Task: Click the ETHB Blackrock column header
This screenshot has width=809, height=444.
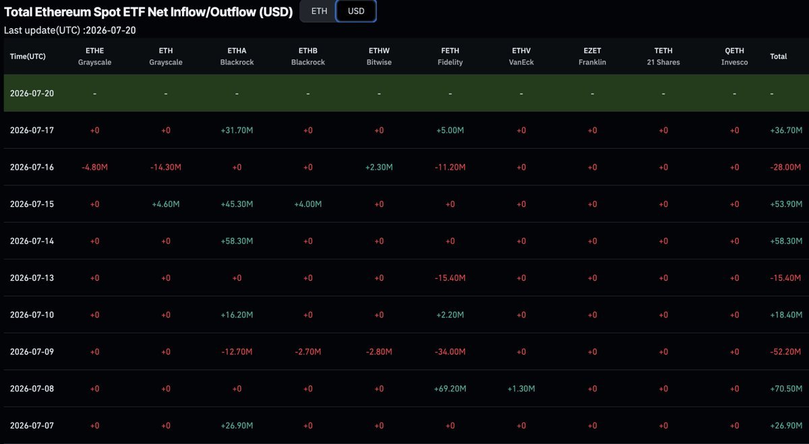Action: [x=308, y=57]
